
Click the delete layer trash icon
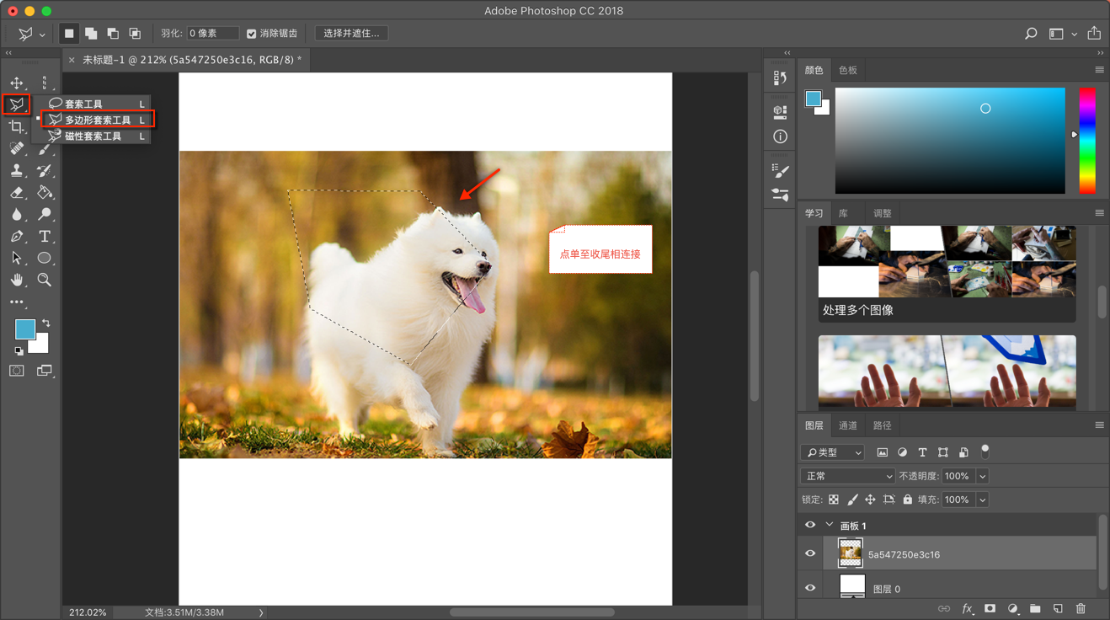click(1081, 608)
